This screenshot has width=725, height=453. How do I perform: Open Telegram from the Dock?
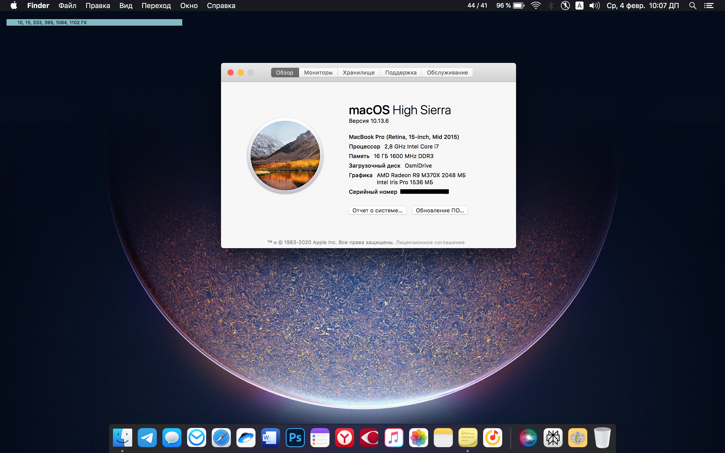point(147,438)
